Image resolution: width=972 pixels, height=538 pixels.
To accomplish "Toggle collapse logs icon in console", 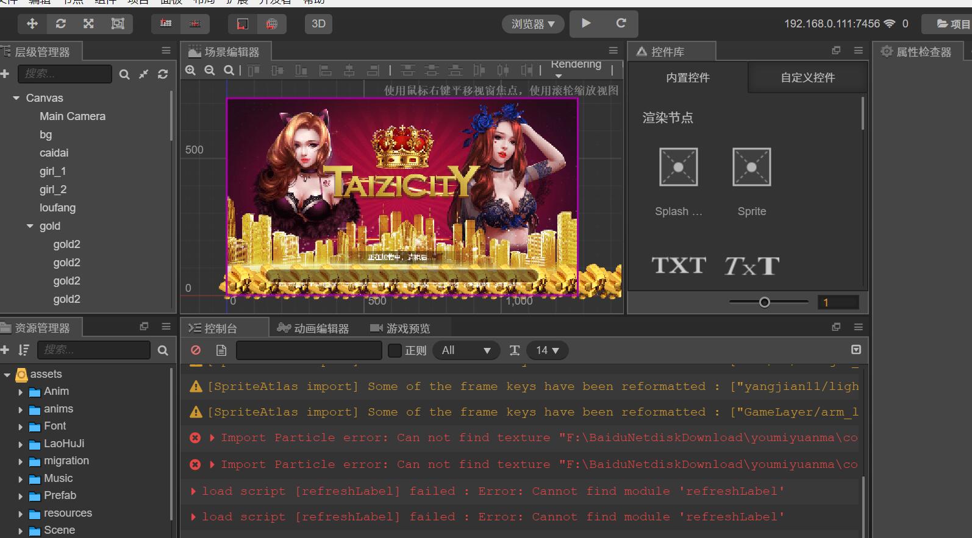I will tap(856, 350).
